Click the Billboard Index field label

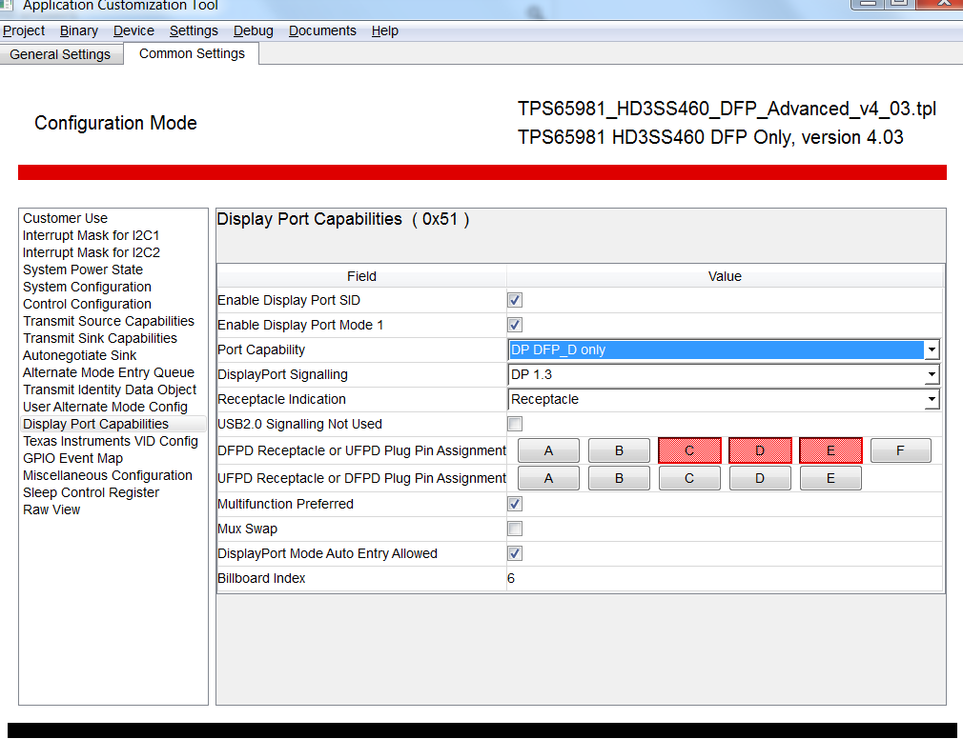point(261,578)
